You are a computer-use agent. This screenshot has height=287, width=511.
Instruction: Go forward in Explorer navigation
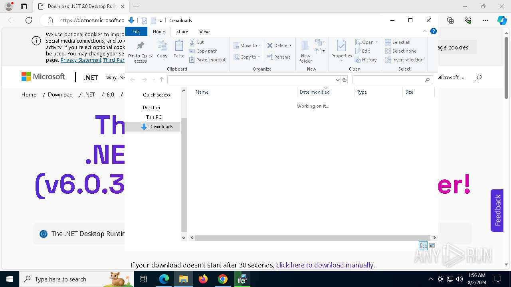[x=145, y=80]
